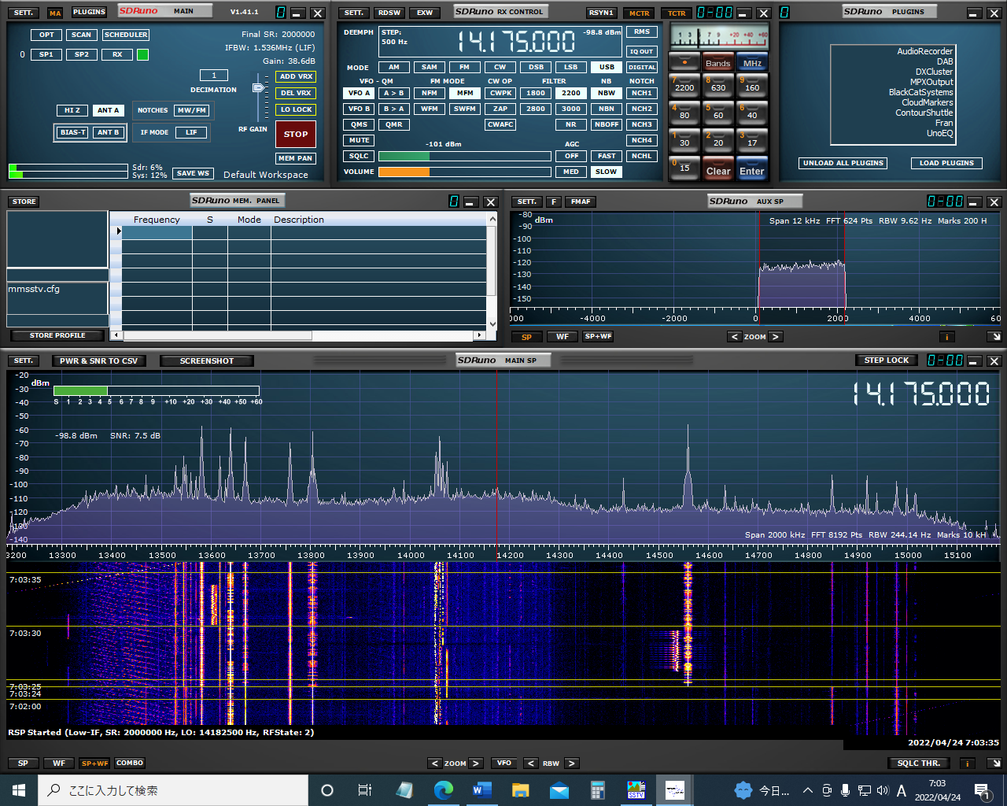The width and height of the screenshot is (1007, 806).
Task: Switch MAIN SP to SP+WF view
Action: [x=94, y=763]
